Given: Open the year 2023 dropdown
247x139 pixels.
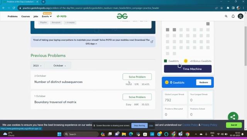Looking at the screenshot, I should pos(37,66).
